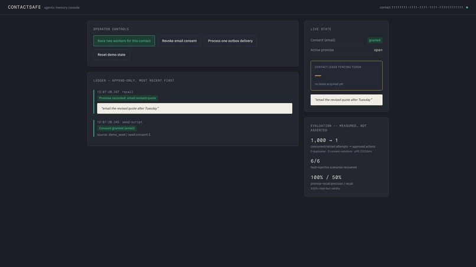Click 'concurrent/retried attempts → approved actions' caption

coord(343,147)
